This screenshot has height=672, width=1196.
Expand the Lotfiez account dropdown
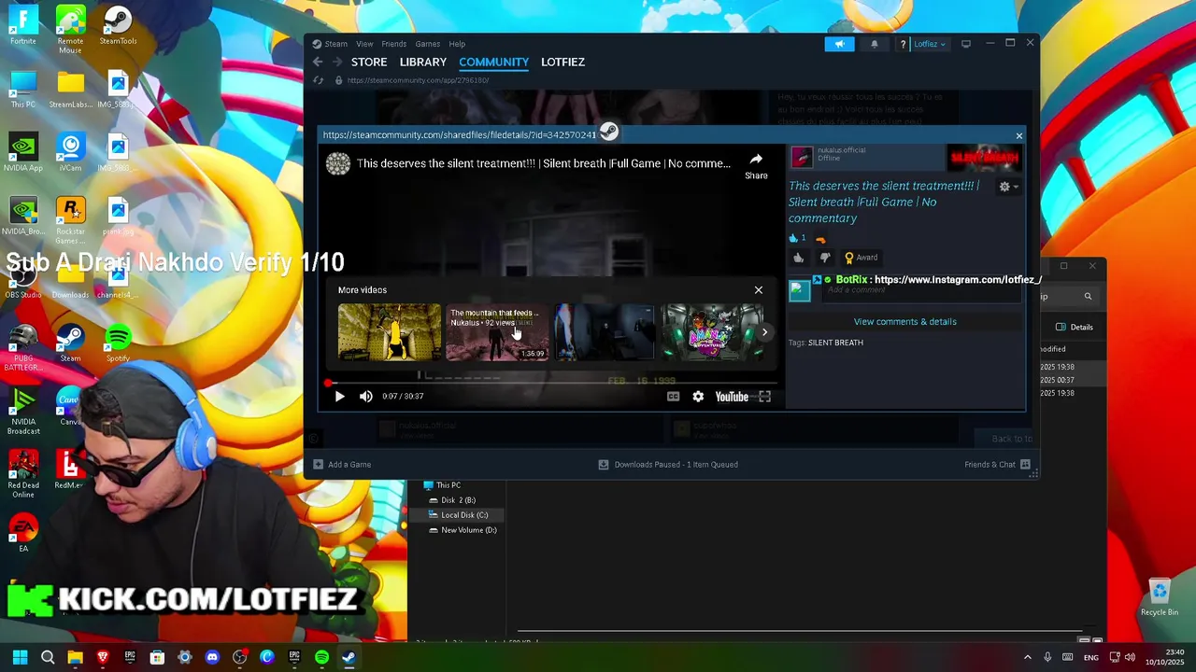929,44
